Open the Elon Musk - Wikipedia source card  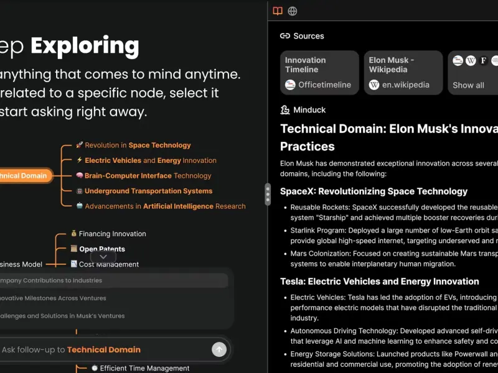403,73
